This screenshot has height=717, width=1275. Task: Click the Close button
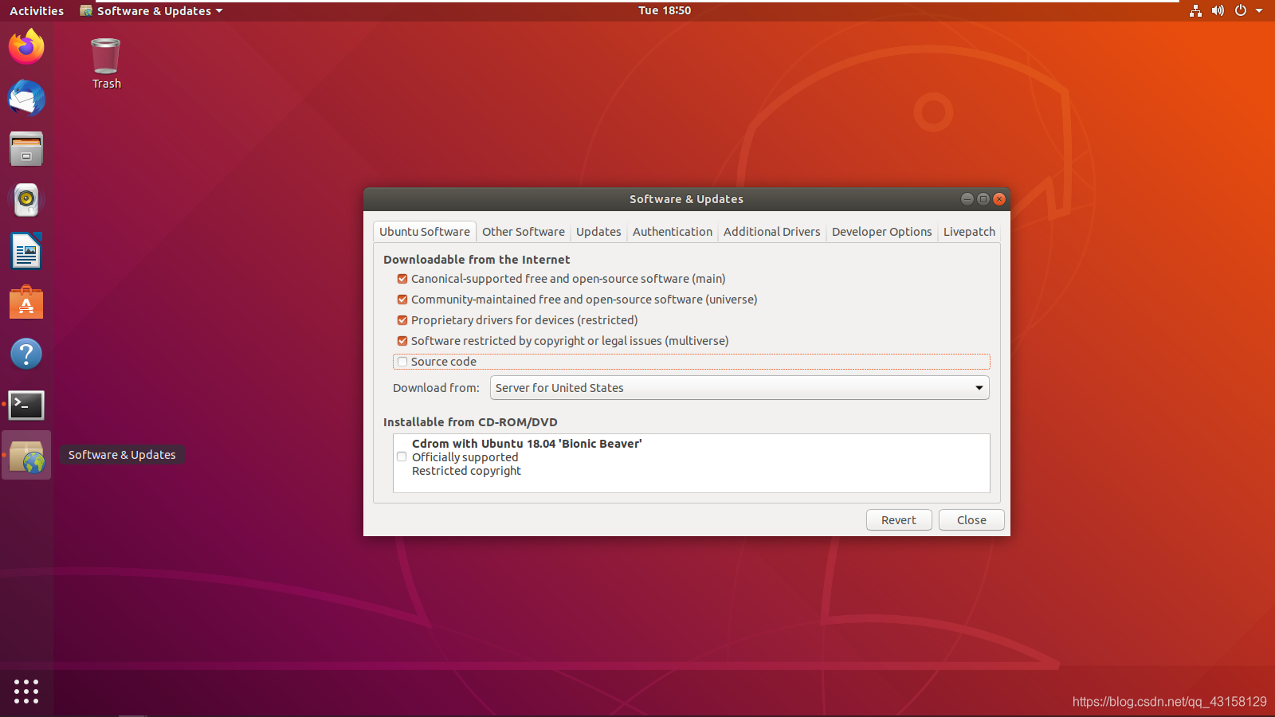971,520
